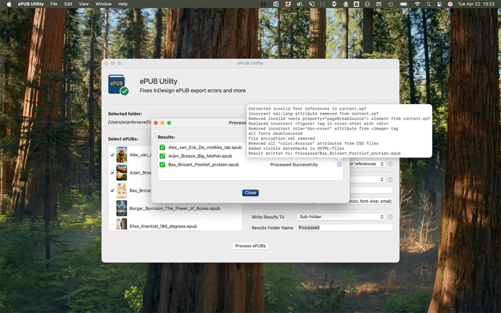The width and height of the screenshot is (501, 313).
Task: Open the Help menu
Action: coord(123,4)
